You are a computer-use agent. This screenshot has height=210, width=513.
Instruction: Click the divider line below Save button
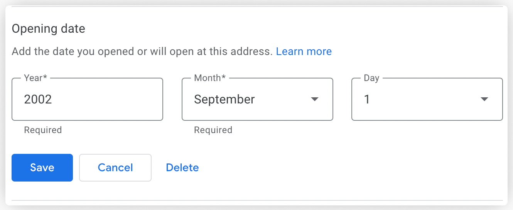[257, 200]
